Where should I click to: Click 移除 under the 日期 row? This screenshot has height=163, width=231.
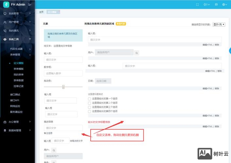(217, 89)
